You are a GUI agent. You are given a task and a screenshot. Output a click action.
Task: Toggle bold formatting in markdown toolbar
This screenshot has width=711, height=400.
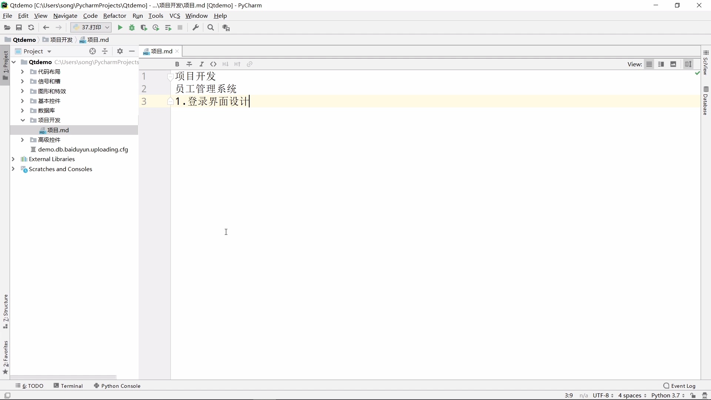coord(177,64)
